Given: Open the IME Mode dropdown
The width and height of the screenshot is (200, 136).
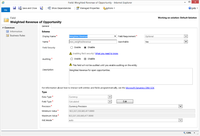Looking at the screenshot, I should click(x=180, y=120).
